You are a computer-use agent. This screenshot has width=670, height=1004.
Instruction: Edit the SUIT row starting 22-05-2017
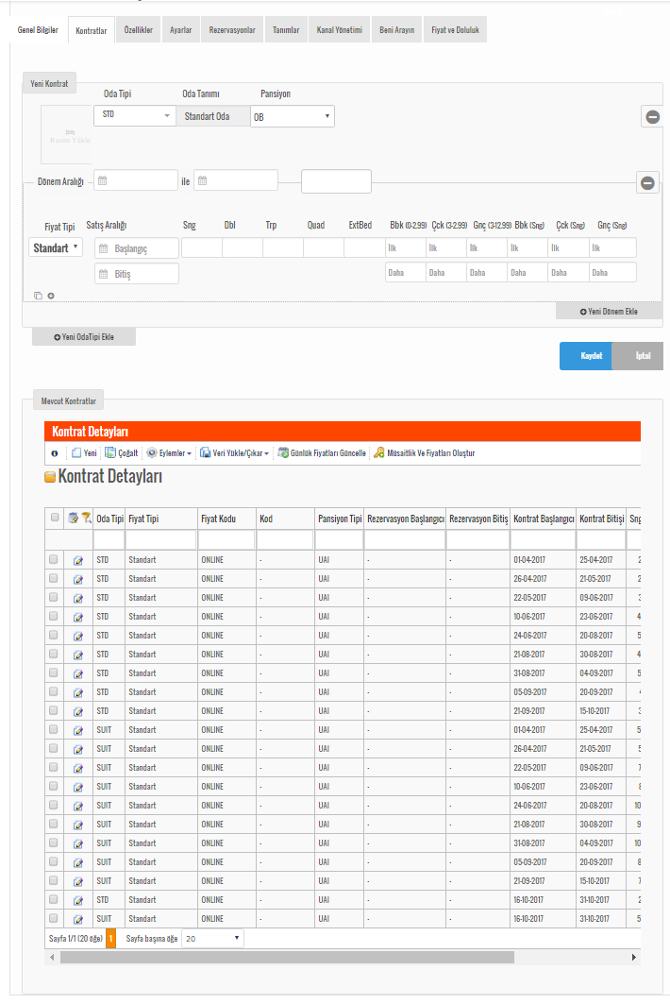pyautogui.click(x=78, y=769)
